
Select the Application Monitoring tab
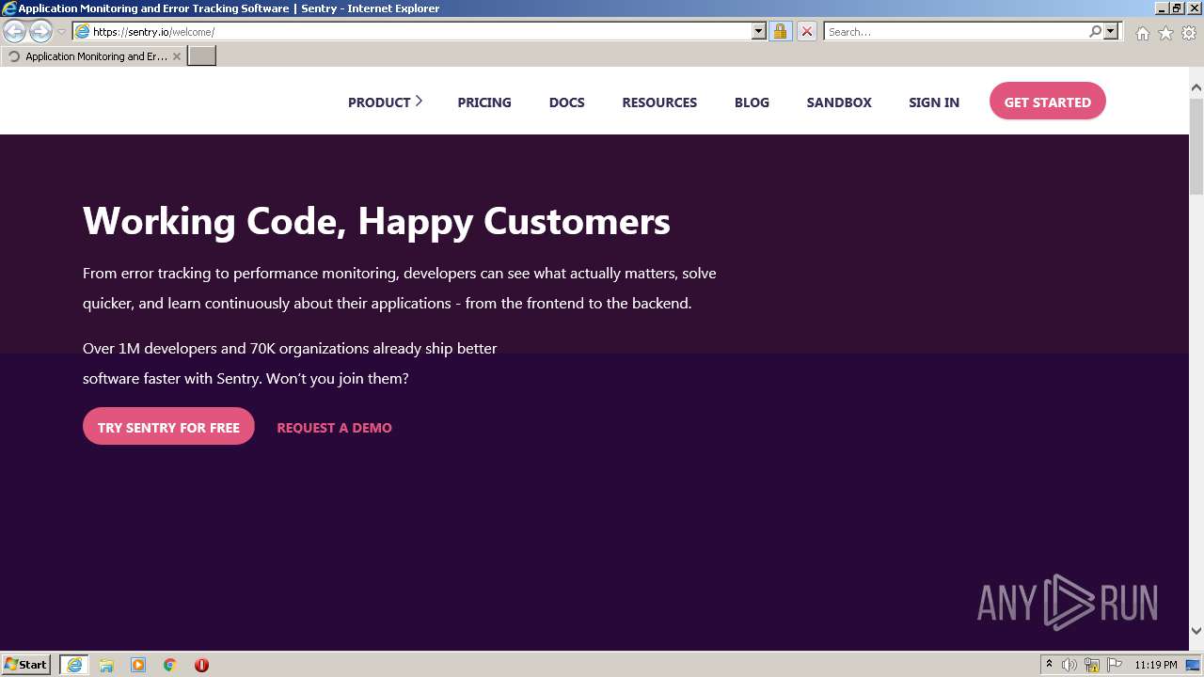pyautogui.click(x=93, y=56)
